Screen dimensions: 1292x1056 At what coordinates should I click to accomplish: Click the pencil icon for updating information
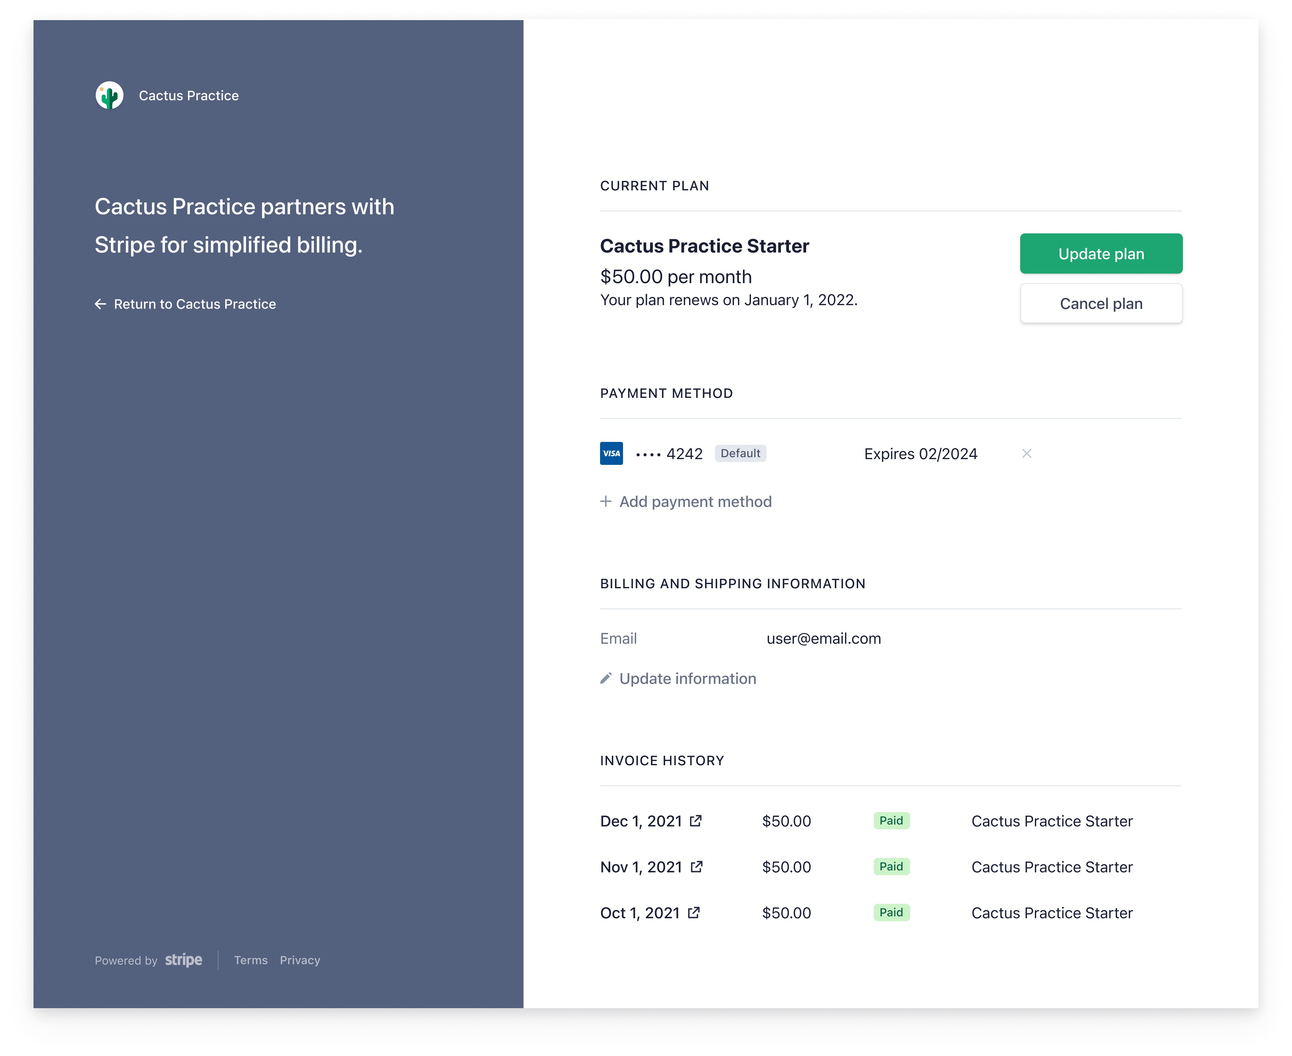pos(605,678)
